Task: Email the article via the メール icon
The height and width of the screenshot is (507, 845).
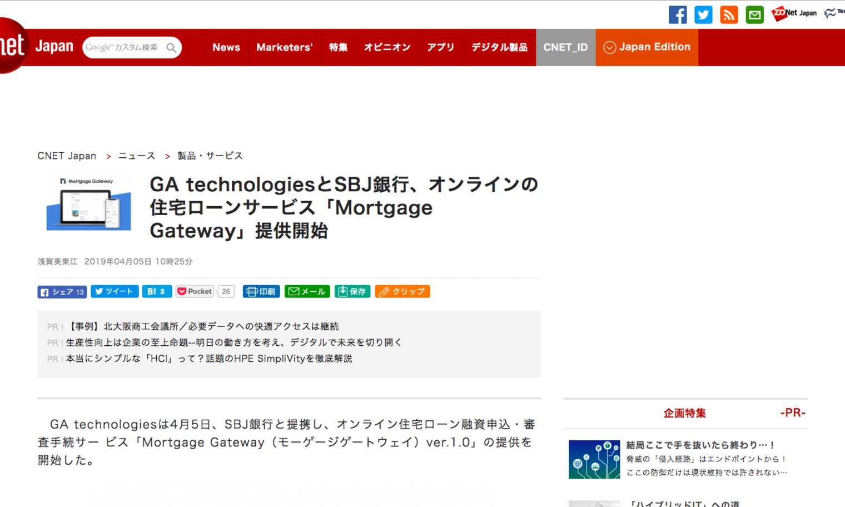Action: pyautogui.click(x=307, y=291)
